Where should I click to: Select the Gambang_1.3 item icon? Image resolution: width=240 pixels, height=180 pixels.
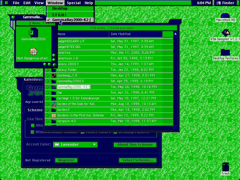[x=54, y=76]
